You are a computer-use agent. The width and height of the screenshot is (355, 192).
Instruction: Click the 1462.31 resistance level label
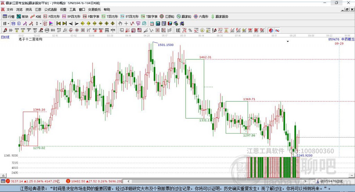pyautogui.click(x=205, y=57)
